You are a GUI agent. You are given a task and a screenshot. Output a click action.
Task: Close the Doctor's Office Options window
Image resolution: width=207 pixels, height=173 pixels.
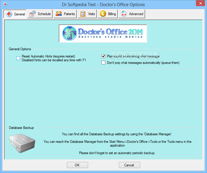[200, 3]
